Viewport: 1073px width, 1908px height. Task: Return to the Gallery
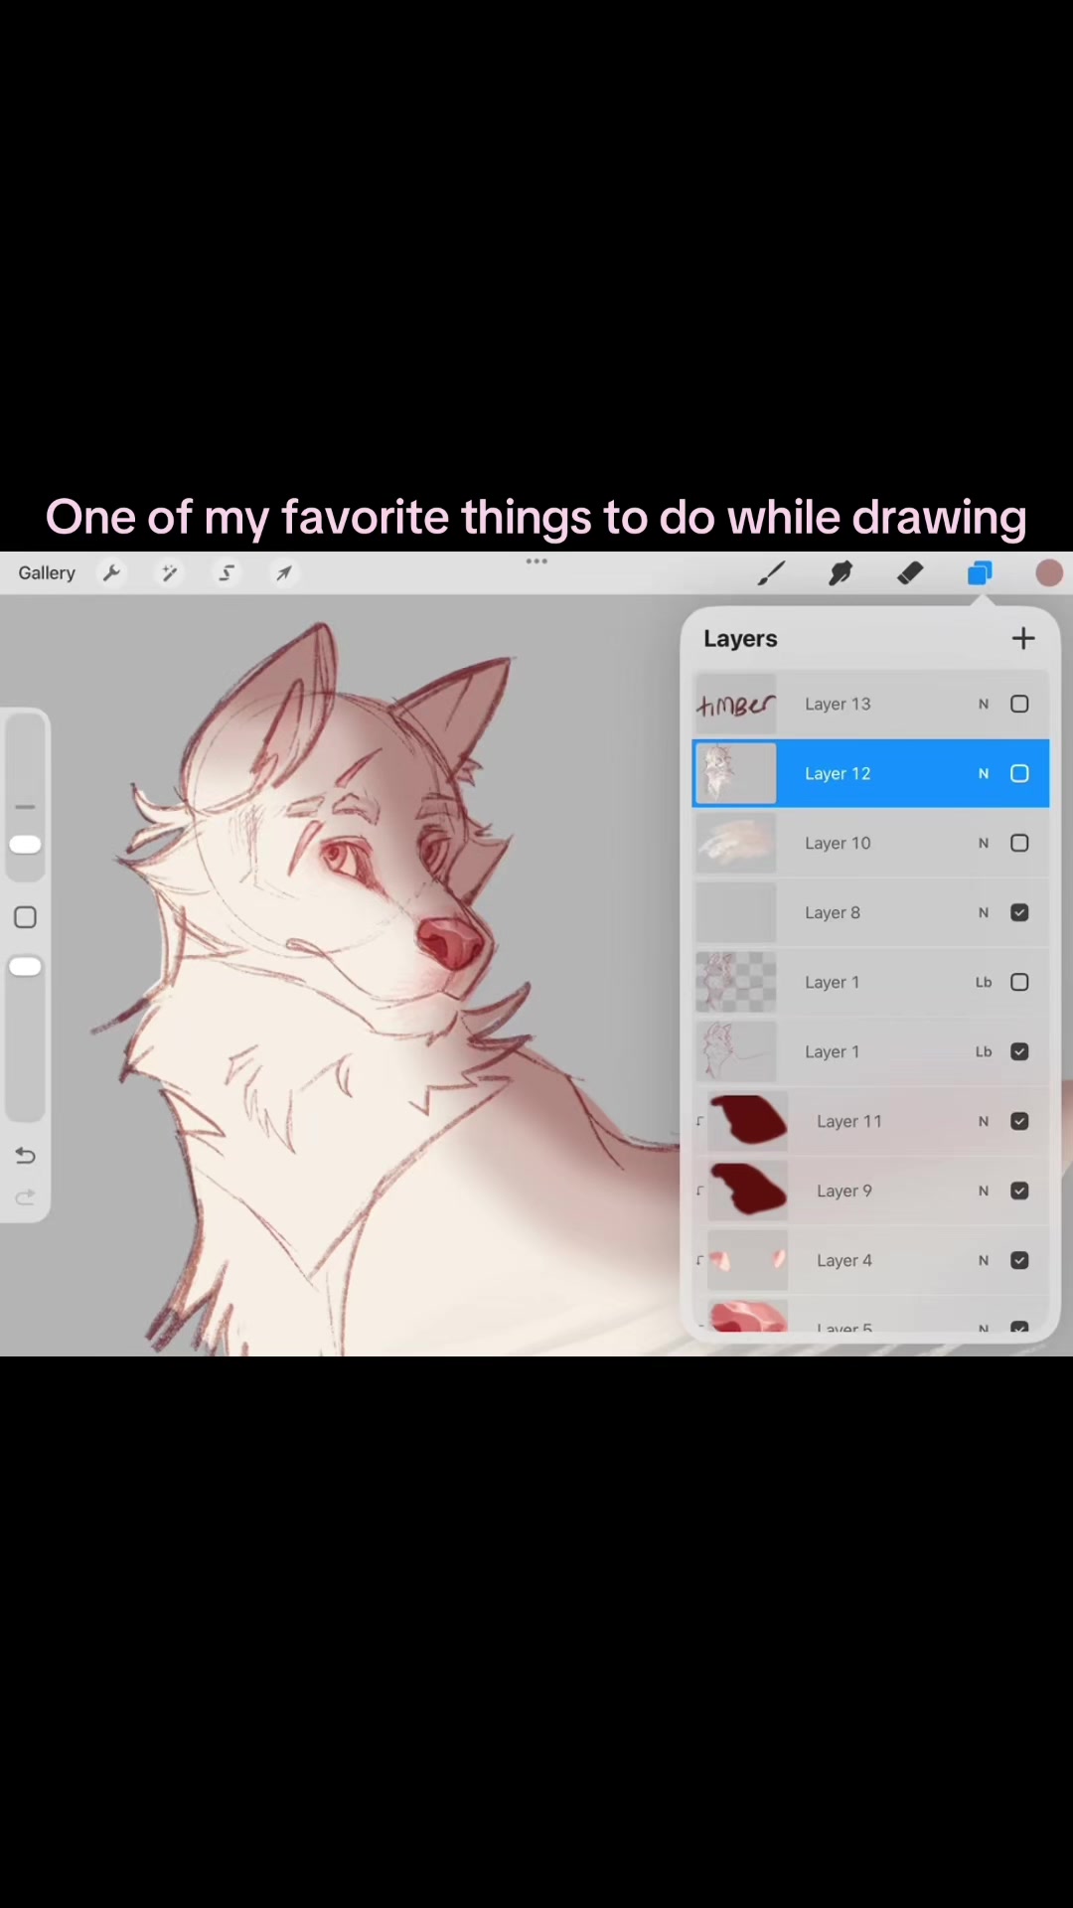click(47, 573)
